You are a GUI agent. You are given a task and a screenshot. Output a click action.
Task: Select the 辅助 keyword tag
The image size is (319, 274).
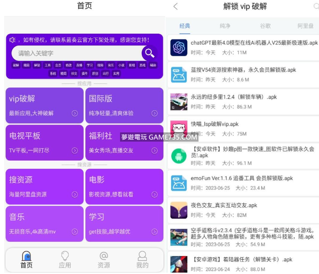[153, 65]
